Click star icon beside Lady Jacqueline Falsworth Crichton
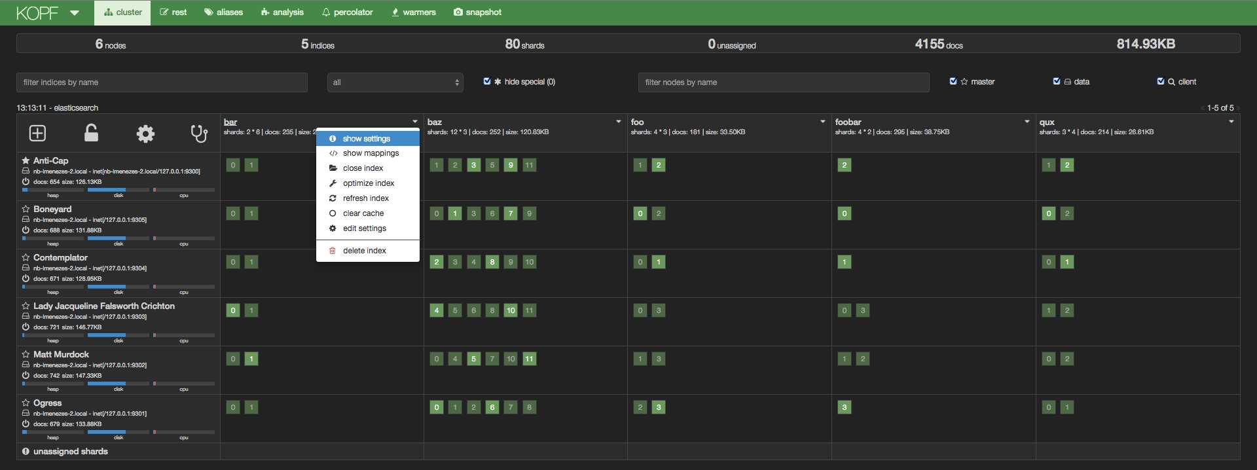Image resolution: width=1257 pixels, height=470 pixels. coord(26,306)
